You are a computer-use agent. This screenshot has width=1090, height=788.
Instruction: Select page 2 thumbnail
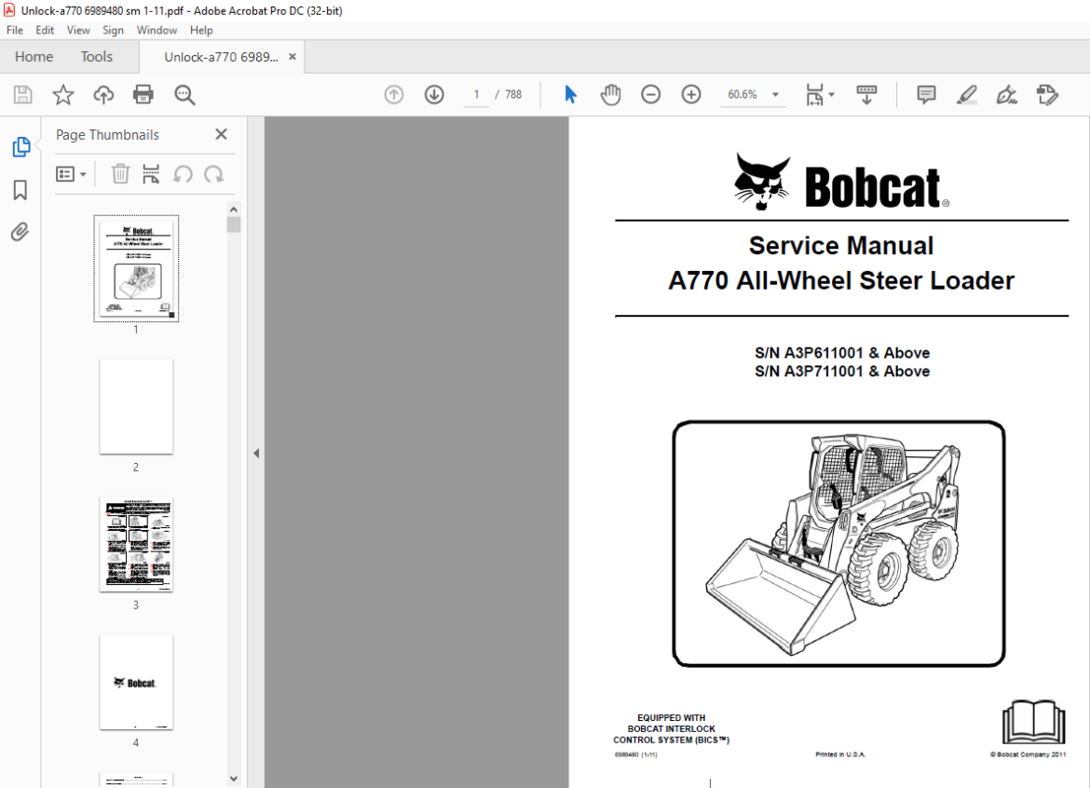tap(136, 406)
